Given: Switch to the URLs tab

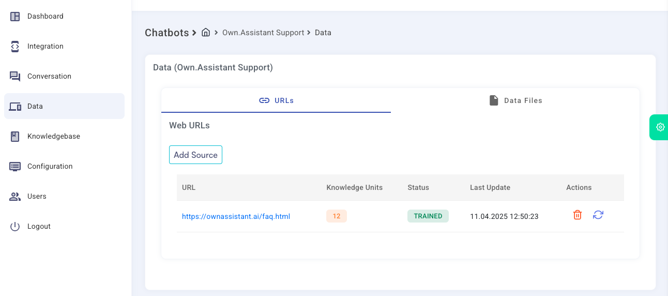Looking at the screenshot, I should (x=276, y=100).
